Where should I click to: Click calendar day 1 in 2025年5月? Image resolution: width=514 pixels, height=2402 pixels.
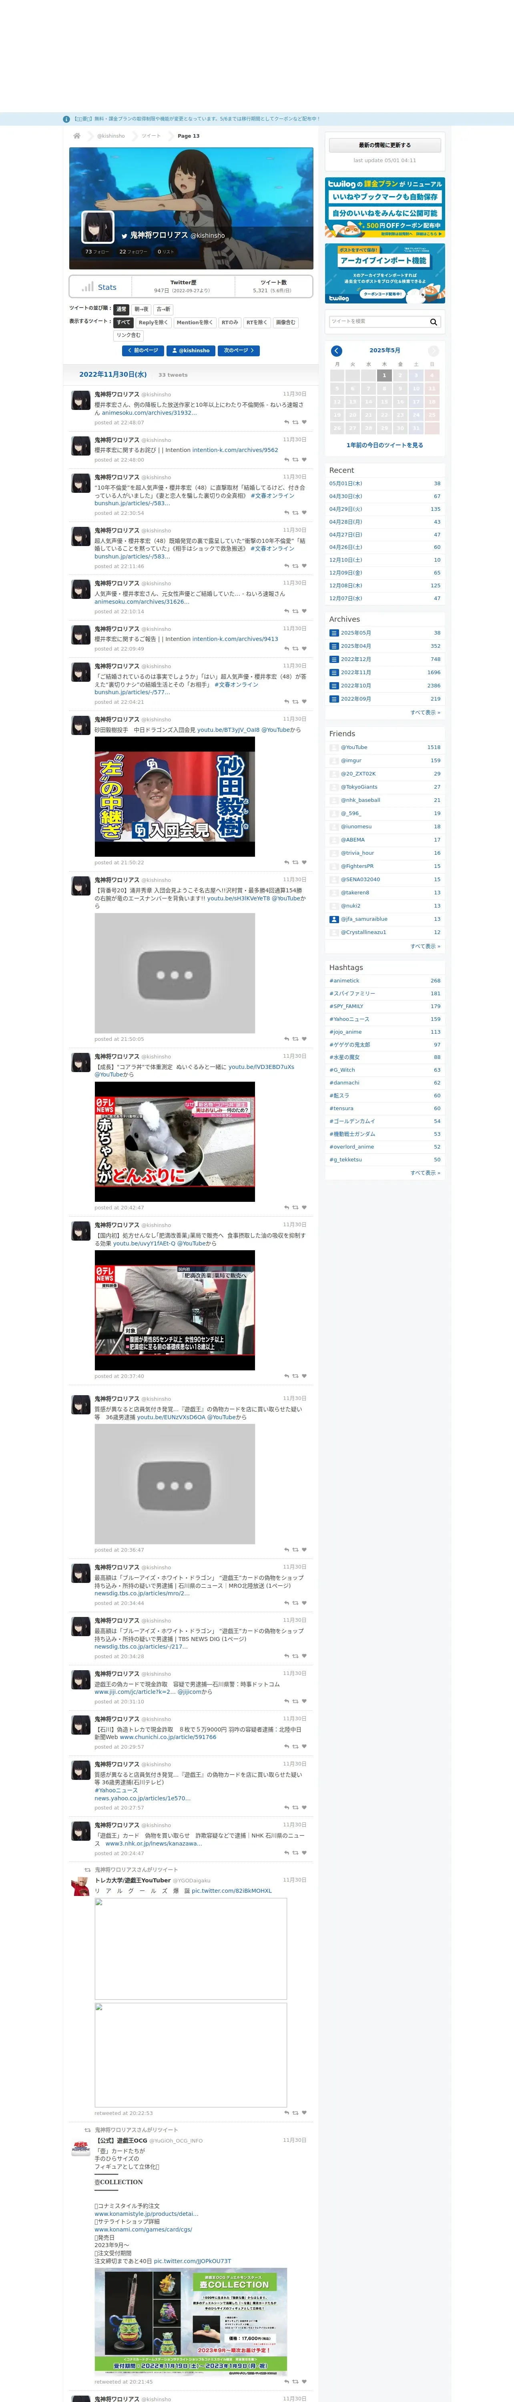(383, 376)
